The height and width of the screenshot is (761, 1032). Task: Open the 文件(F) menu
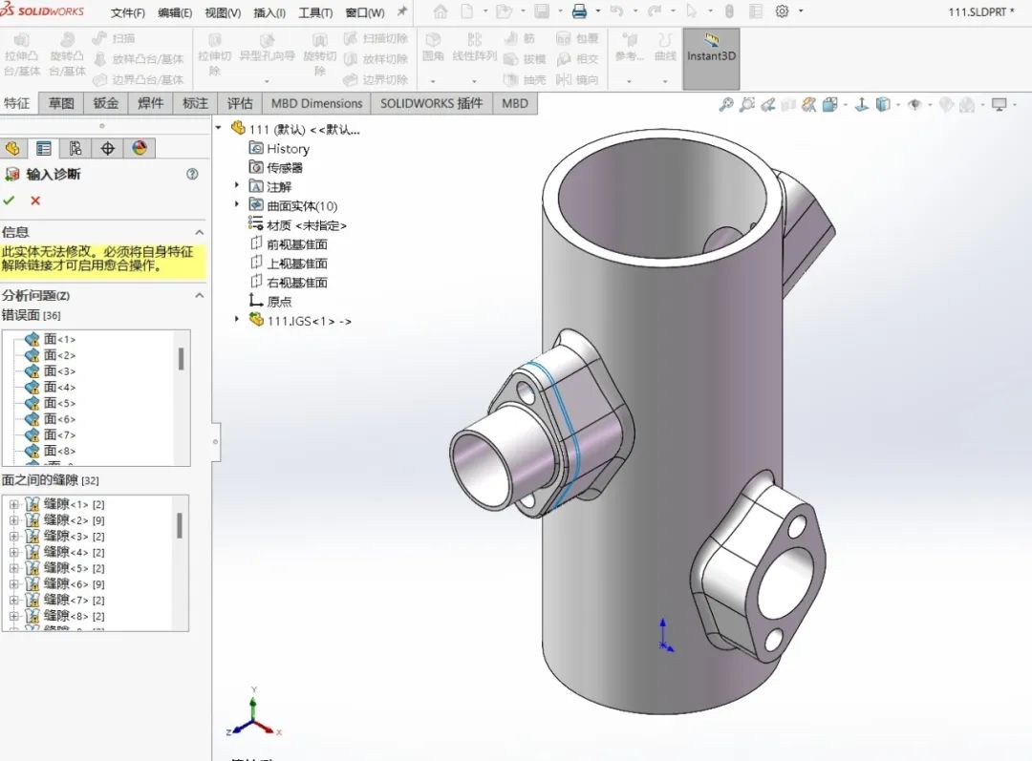coord(128,12)
